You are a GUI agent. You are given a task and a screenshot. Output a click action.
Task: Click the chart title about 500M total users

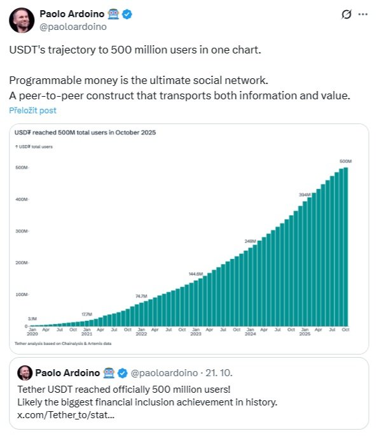pyautogui.click(x=85, y=132)
